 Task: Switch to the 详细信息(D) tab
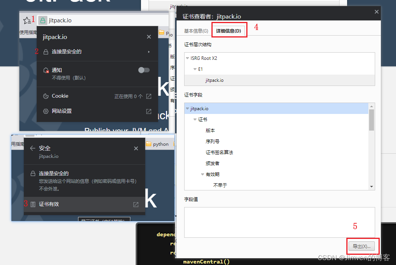tap(229, 31)
